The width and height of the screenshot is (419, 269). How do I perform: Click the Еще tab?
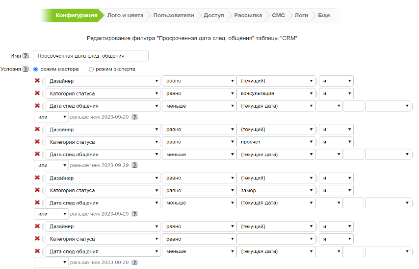(x=324, y=15)
